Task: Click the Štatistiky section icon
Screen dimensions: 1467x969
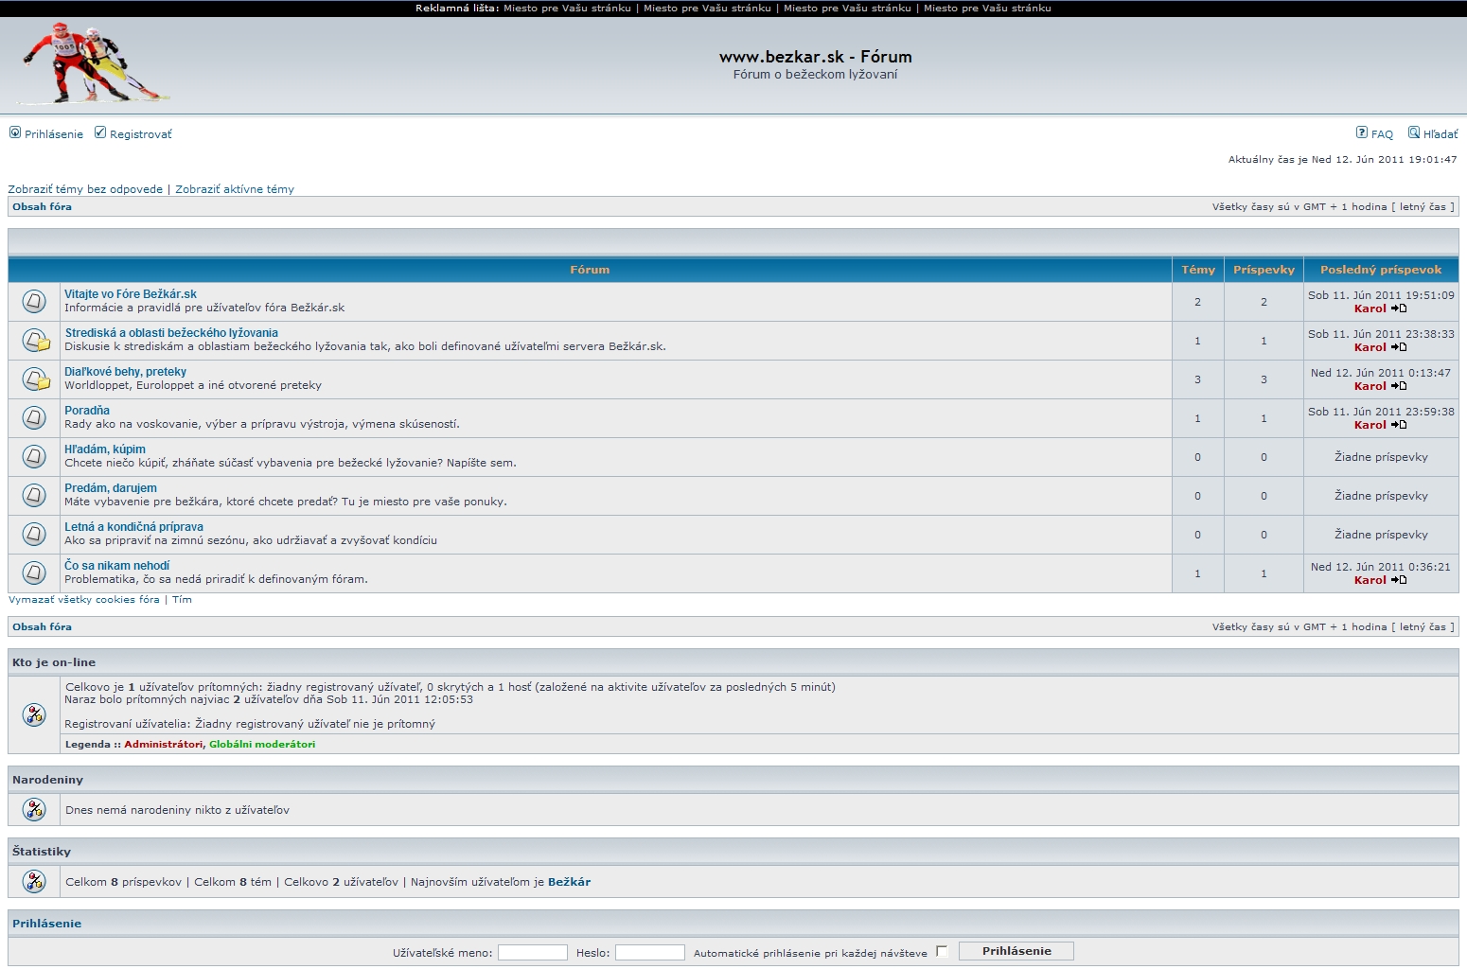Action: pos(34,882)
